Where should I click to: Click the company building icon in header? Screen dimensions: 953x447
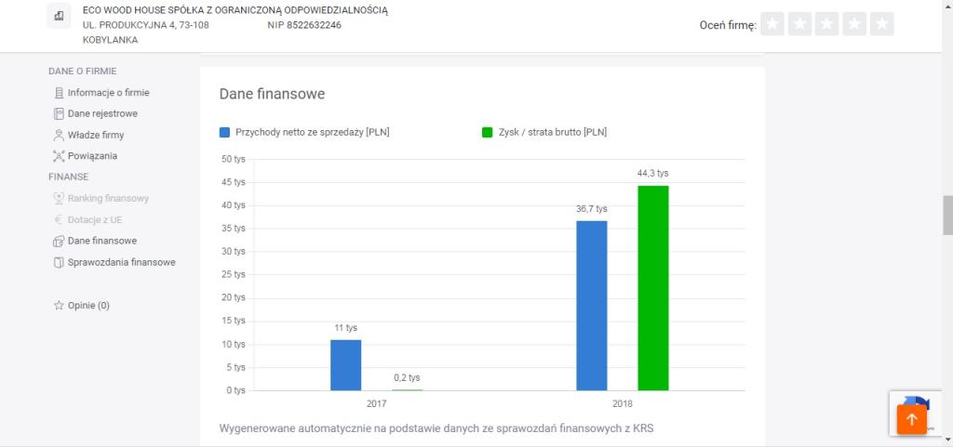pos(60,17)
